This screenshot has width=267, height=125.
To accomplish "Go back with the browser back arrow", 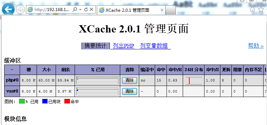I will pos(8,9).
